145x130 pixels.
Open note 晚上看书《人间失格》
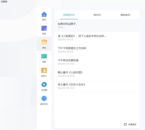coord(97,74)
